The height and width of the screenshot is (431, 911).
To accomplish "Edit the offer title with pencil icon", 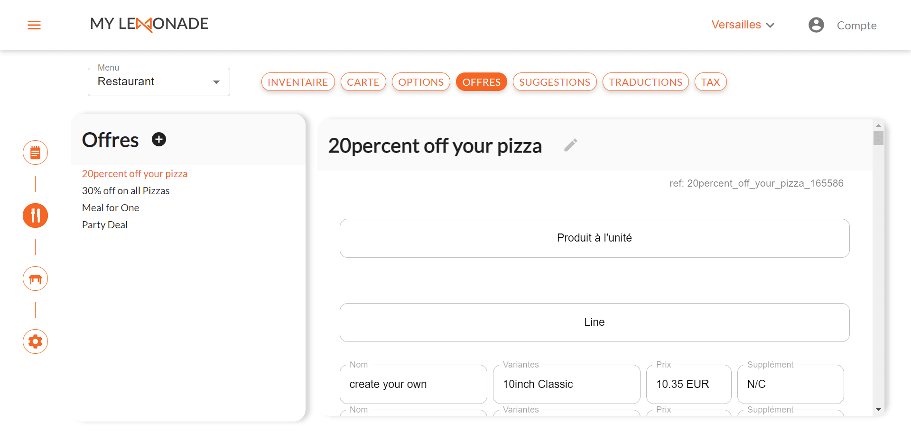I will click(571, 145).
